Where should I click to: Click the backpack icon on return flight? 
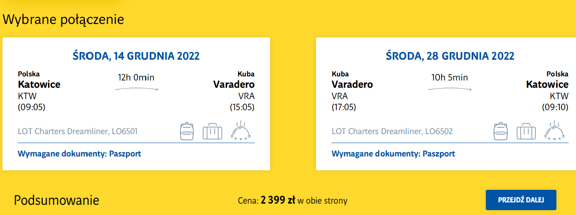click(500, 131)
